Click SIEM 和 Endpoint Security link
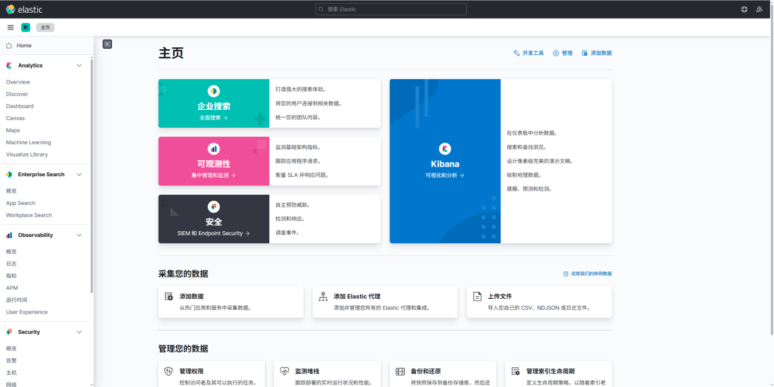The height and width of the screenshot is (387, 774). pyautogui.click(x=214, y=234)
